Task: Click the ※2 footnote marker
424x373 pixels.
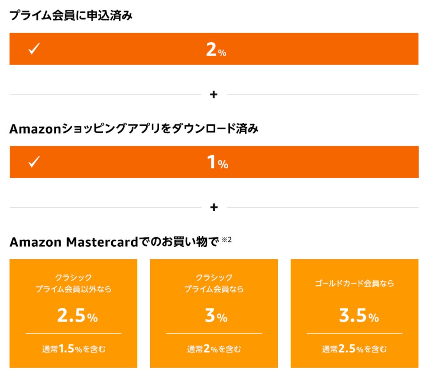Action: click(x=226, y=240)
